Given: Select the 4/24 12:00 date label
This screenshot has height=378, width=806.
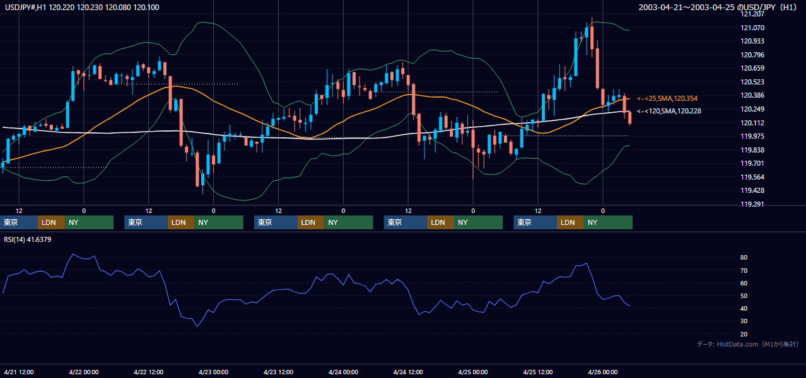Looking at the screenshot, I should point(408,372).
